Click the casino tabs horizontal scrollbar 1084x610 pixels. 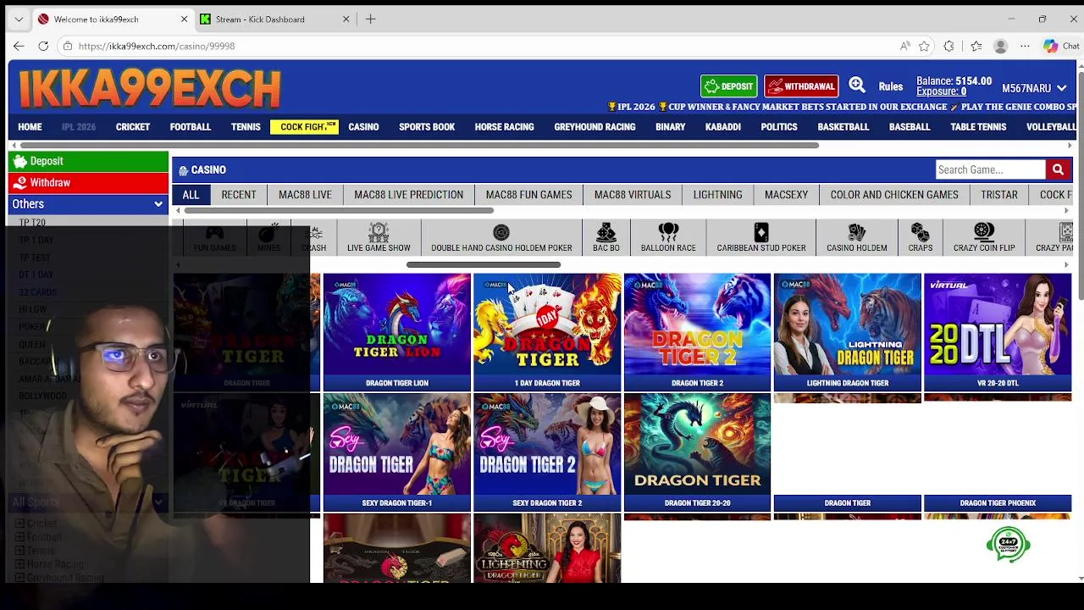(x=339, y=210)
